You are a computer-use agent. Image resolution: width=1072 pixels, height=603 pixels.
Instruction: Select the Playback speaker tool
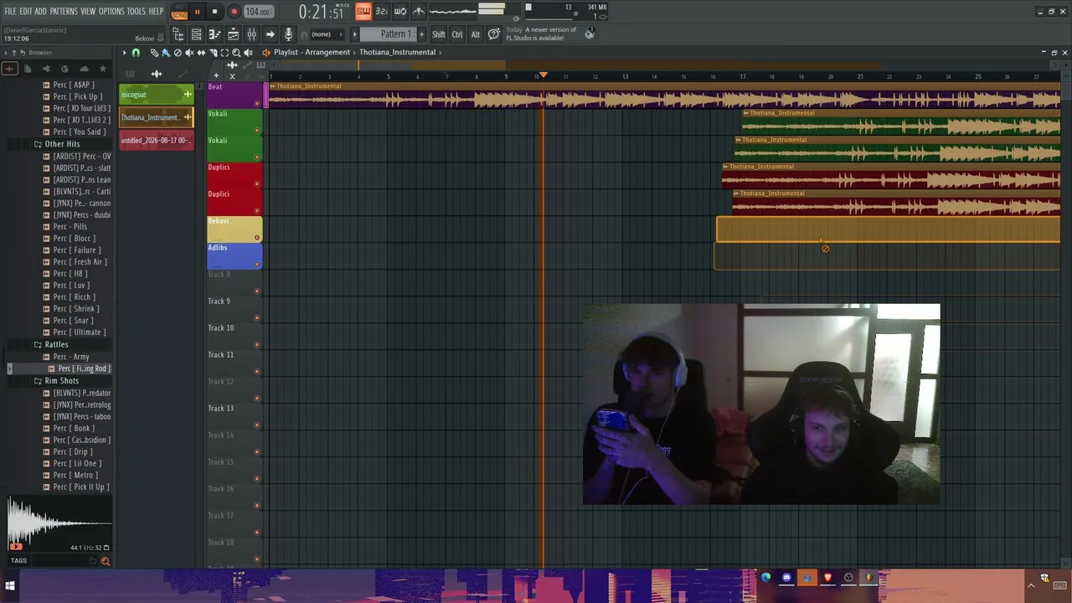248,53
